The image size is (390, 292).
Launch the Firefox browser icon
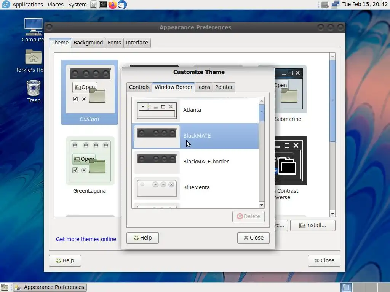pyautogui.click(x=112, y=5)
